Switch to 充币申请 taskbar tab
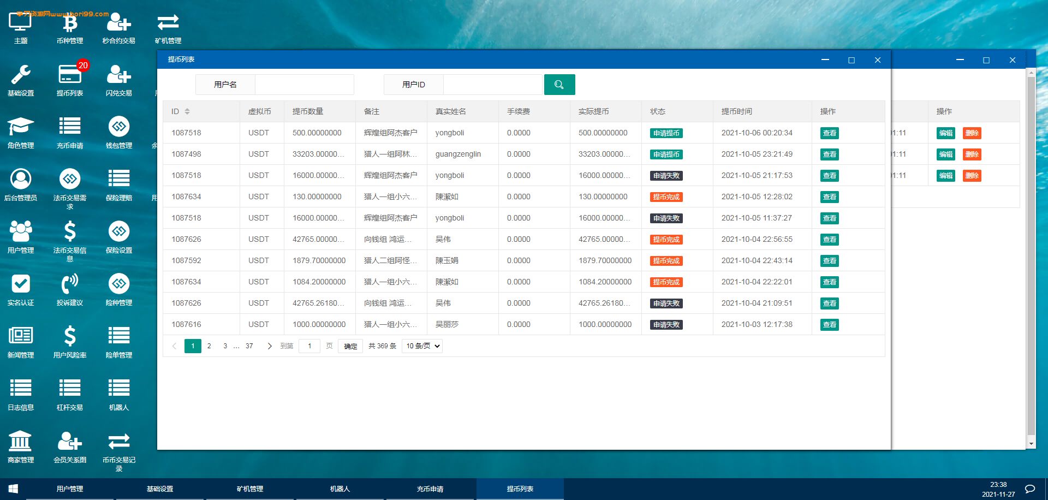 [x=430, y=489]
